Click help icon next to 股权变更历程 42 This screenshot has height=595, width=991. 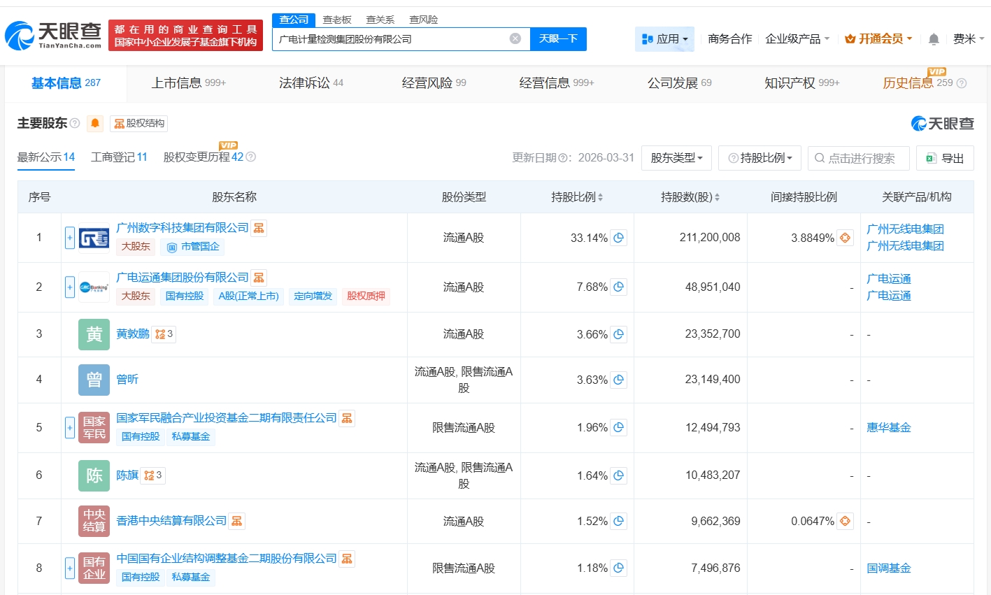pos(251,157)
